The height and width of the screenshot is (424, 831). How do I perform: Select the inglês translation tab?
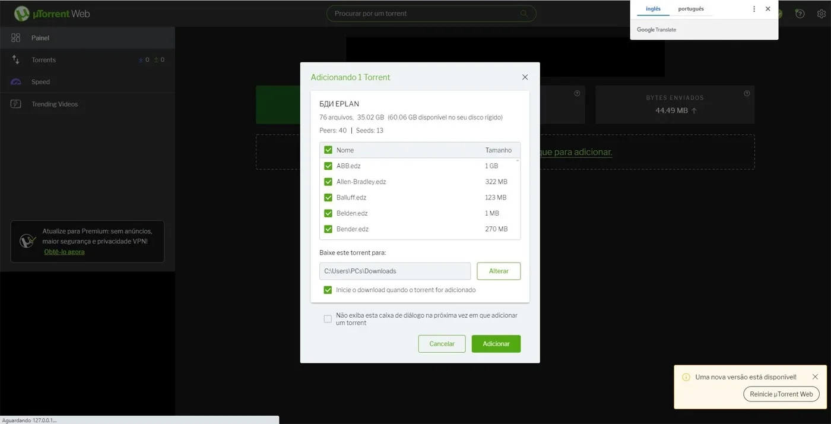[x=653, y=9]
